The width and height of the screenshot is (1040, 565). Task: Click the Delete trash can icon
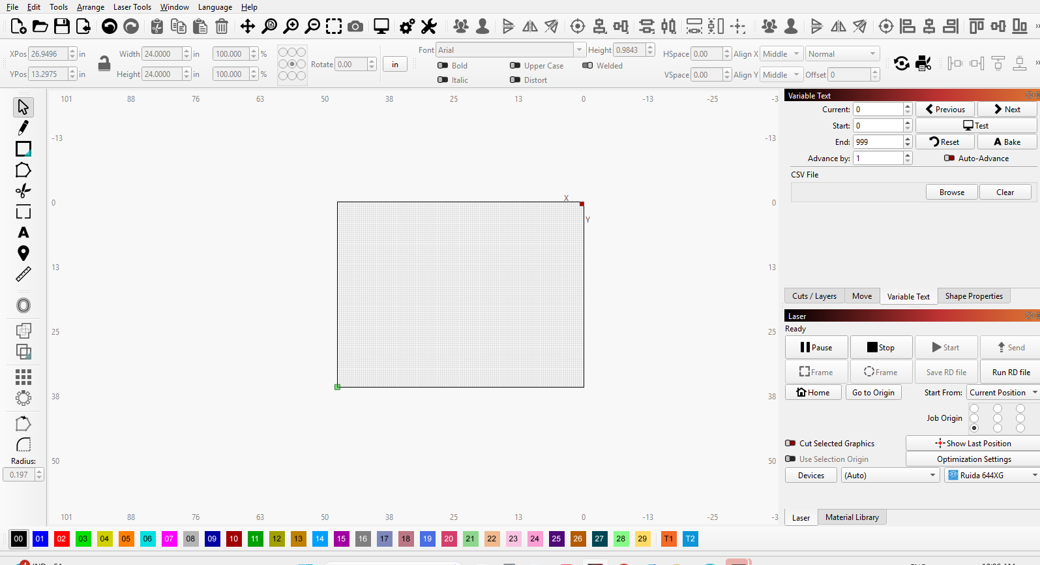click(x=222, y=27)
